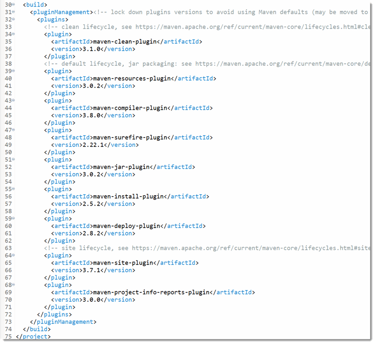
Task: Click the clean lifecycle comment on line 33
Action: tap(207, 27)
